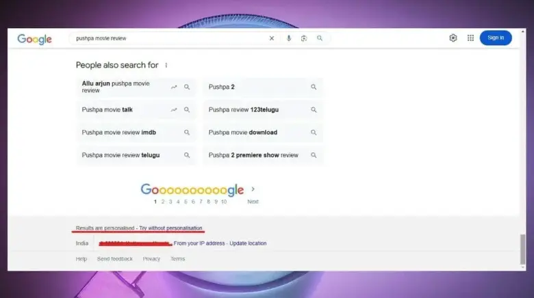This screenshot has height=298, width=534.
Task: Go to results page 5
Action: pos(186,202)
